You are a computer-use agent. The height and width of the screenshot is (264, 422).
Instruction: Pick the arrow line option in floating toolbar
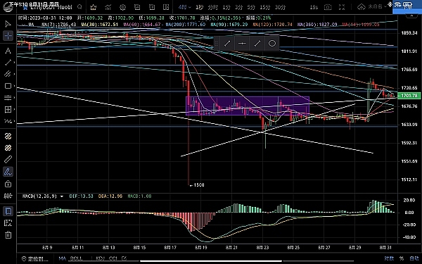(x=227, y=43)
